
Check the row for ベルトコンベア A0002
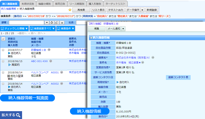click(x=3, y=84)
